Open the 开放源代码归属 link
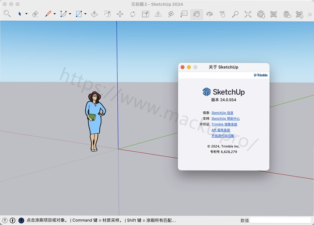Image resolution: width=314 pixels, height=225 pixels. (x=223, y=136)
